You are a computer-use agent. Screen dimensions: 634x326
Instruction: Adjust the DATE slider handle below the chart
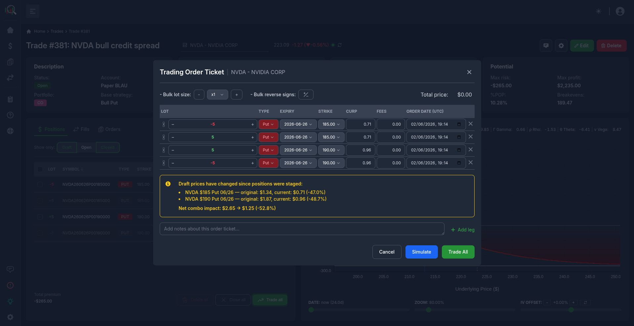[x=311, y=310]
